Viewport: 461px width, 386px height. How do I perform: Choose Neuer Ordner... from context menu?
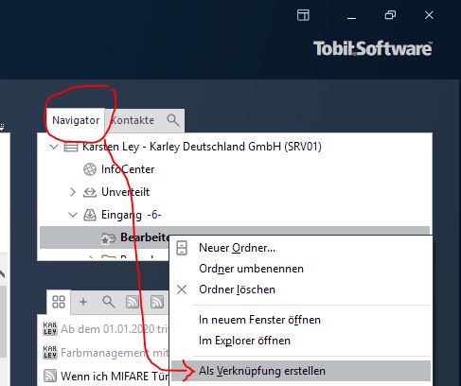click(238, 248)
